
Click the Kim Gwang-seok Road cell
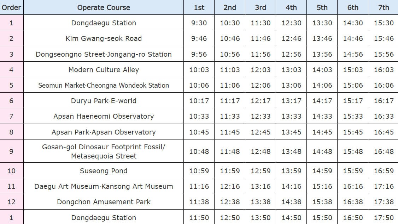(104, 38)
